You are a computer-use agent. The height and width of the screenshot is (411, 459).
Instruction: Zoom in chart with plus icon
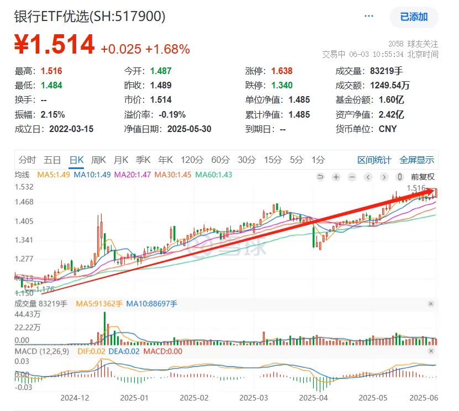click(336, 177)
